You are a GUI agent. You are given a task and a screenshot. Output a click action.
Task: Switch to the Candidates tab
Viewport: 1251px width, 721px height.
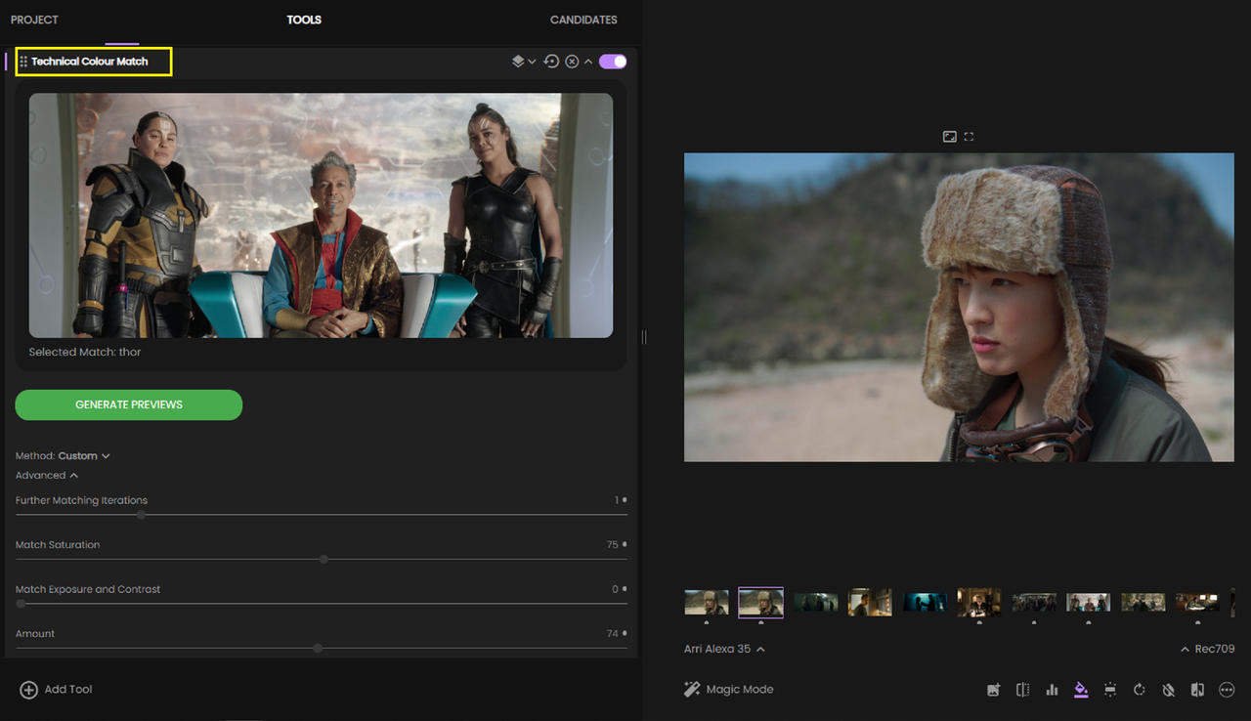click(x=583, y=20)
